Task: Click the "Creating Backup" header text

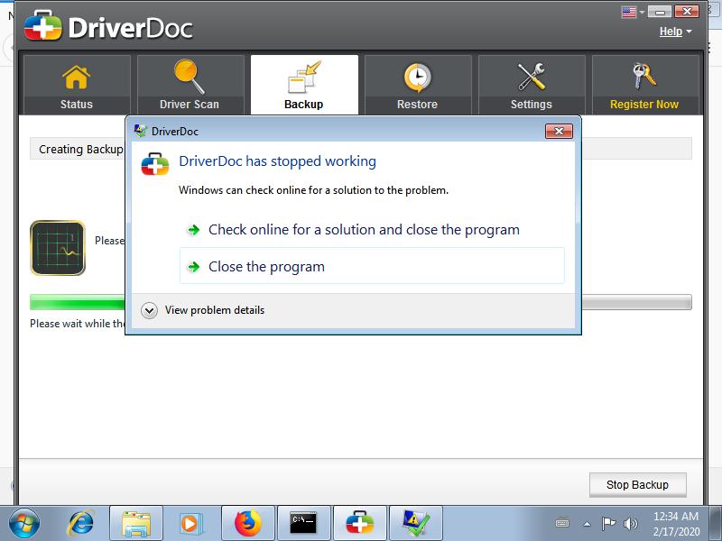Action: 81,150
